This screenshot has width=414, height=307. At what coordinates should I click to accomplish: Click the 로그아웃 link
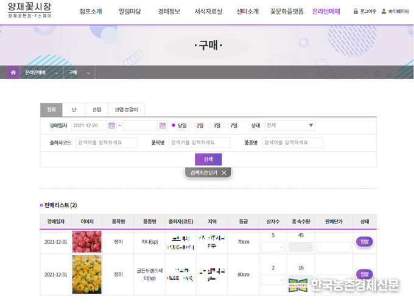(x=368, y=12)
